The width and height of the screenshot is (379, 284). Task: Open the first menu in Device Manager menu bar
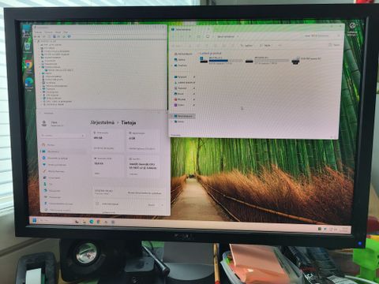tap(38, 32)
